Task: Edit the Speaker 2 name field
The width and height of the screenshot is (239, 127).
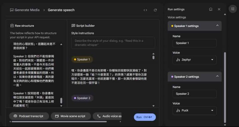Action: tap(194, 94)
